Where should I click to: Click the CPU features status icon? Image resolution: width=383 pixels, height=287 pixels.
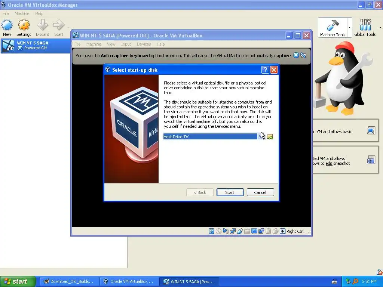coord(268,231)
